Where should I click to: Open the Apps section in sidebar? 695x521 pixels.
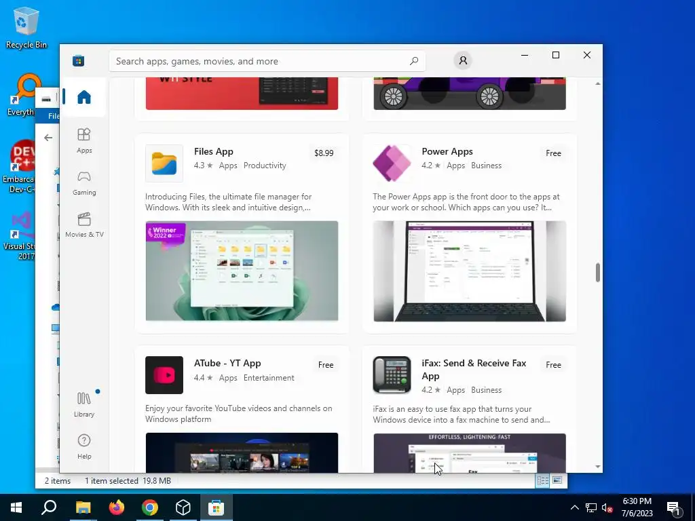[83, 140]
